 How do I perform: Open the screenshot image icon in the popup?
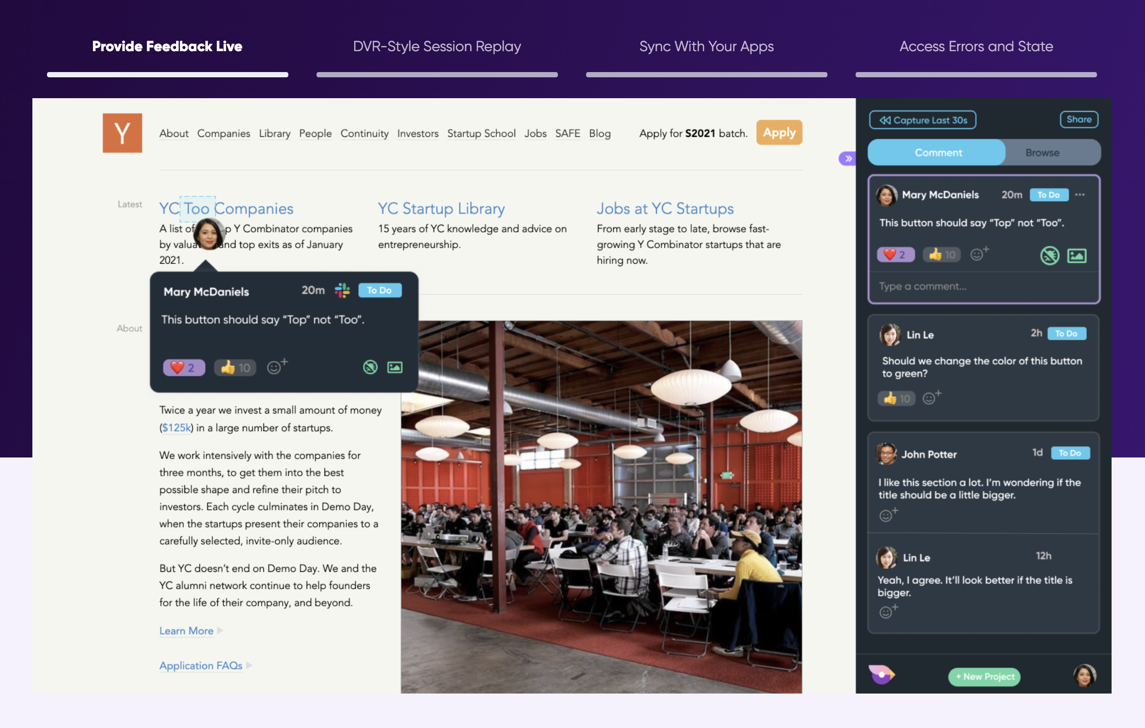395,368
